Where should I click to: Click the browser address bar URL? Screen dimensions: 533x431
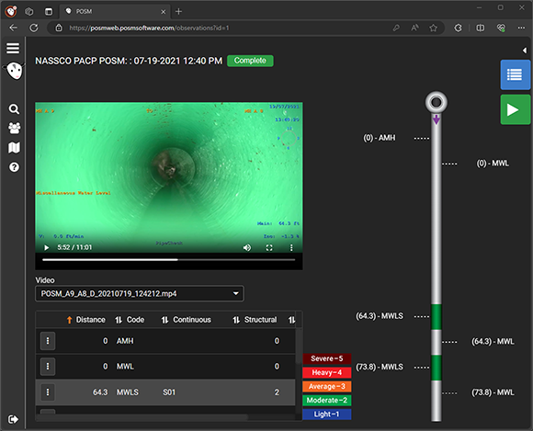tap(149, 28)
